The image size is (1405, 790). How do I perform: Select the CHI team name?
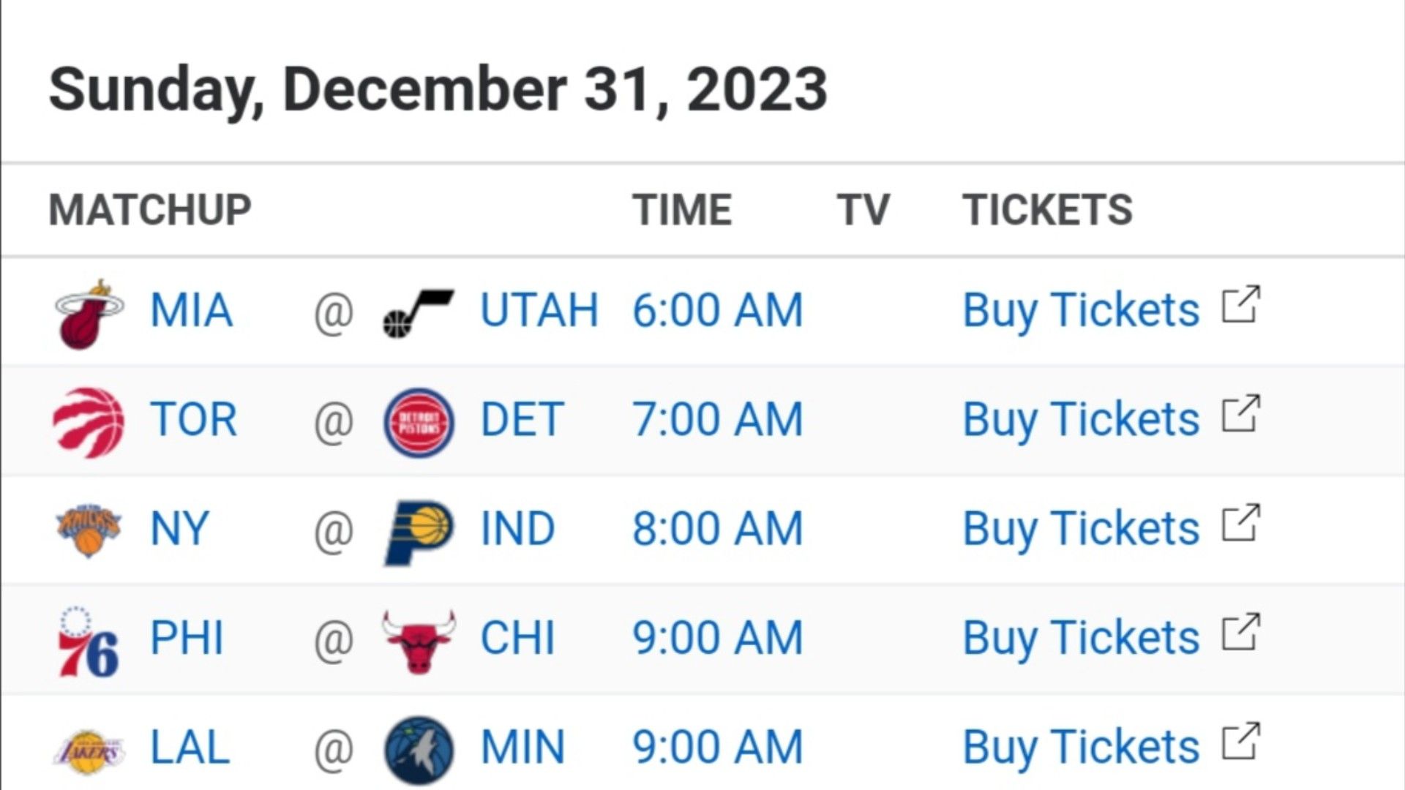517,638
